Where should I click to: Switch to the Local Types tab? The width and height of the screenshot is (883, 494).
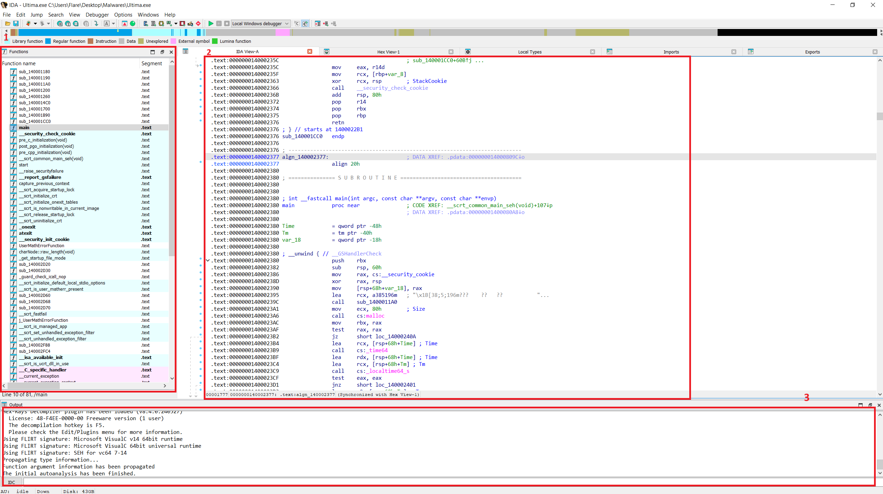point(530,52)
